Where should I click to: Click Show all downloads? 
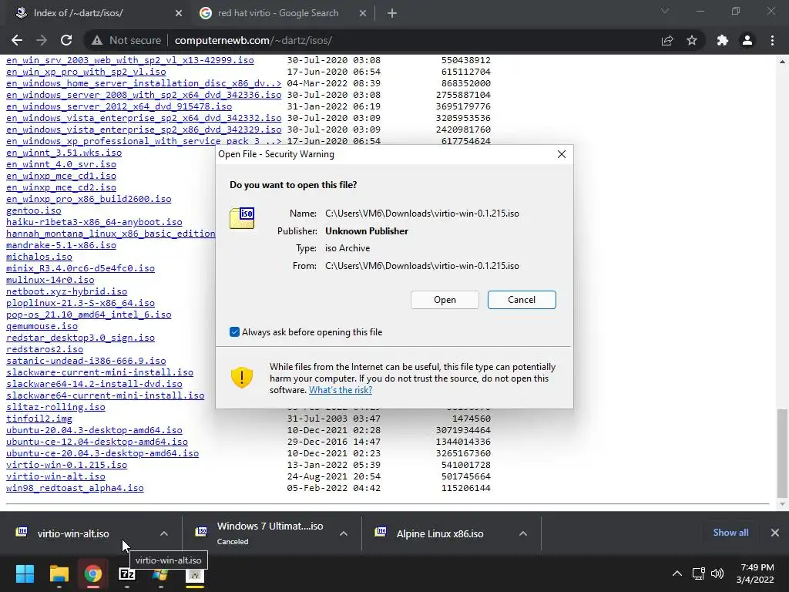tap(730, 533)
